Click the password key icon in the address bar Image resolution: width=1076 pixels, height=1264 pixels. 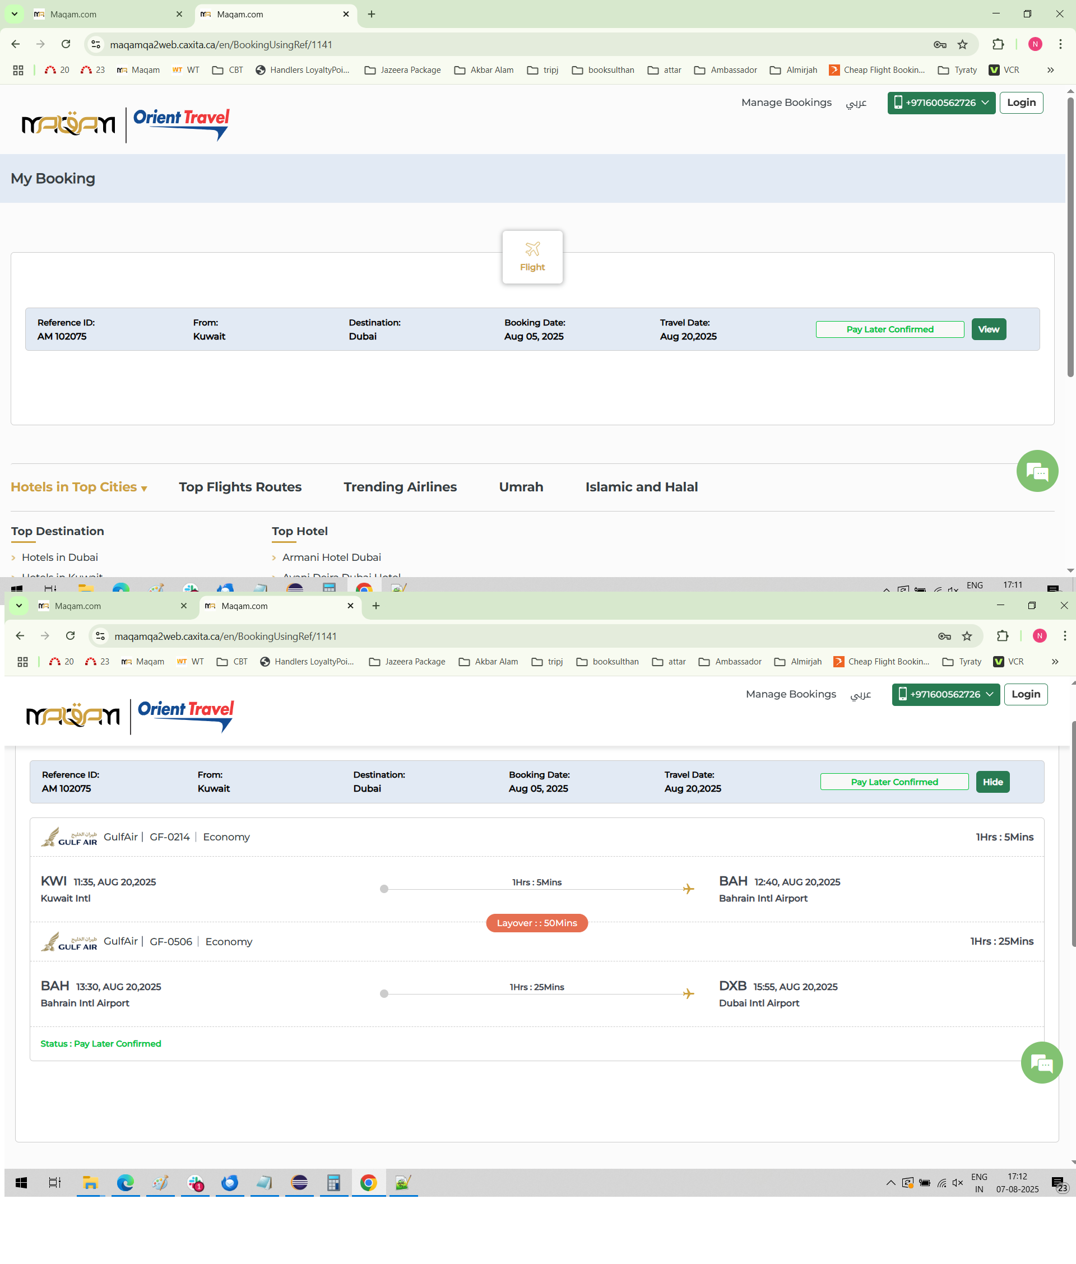[939, 44]
